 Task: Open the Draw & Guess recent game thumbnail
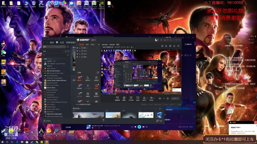tap(146, 115)
